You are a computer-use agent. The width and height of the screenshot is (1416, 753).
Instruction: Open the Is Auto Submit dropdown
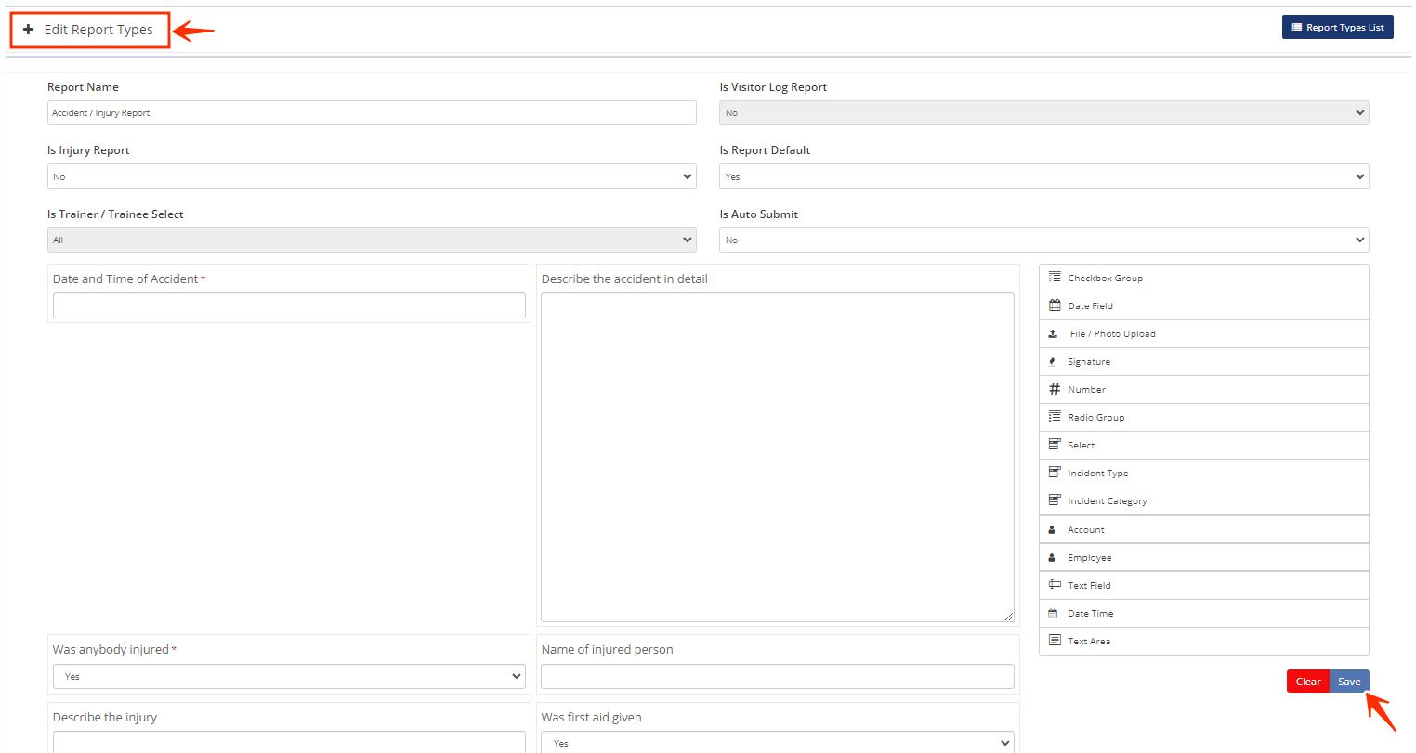pos(1043,240)
